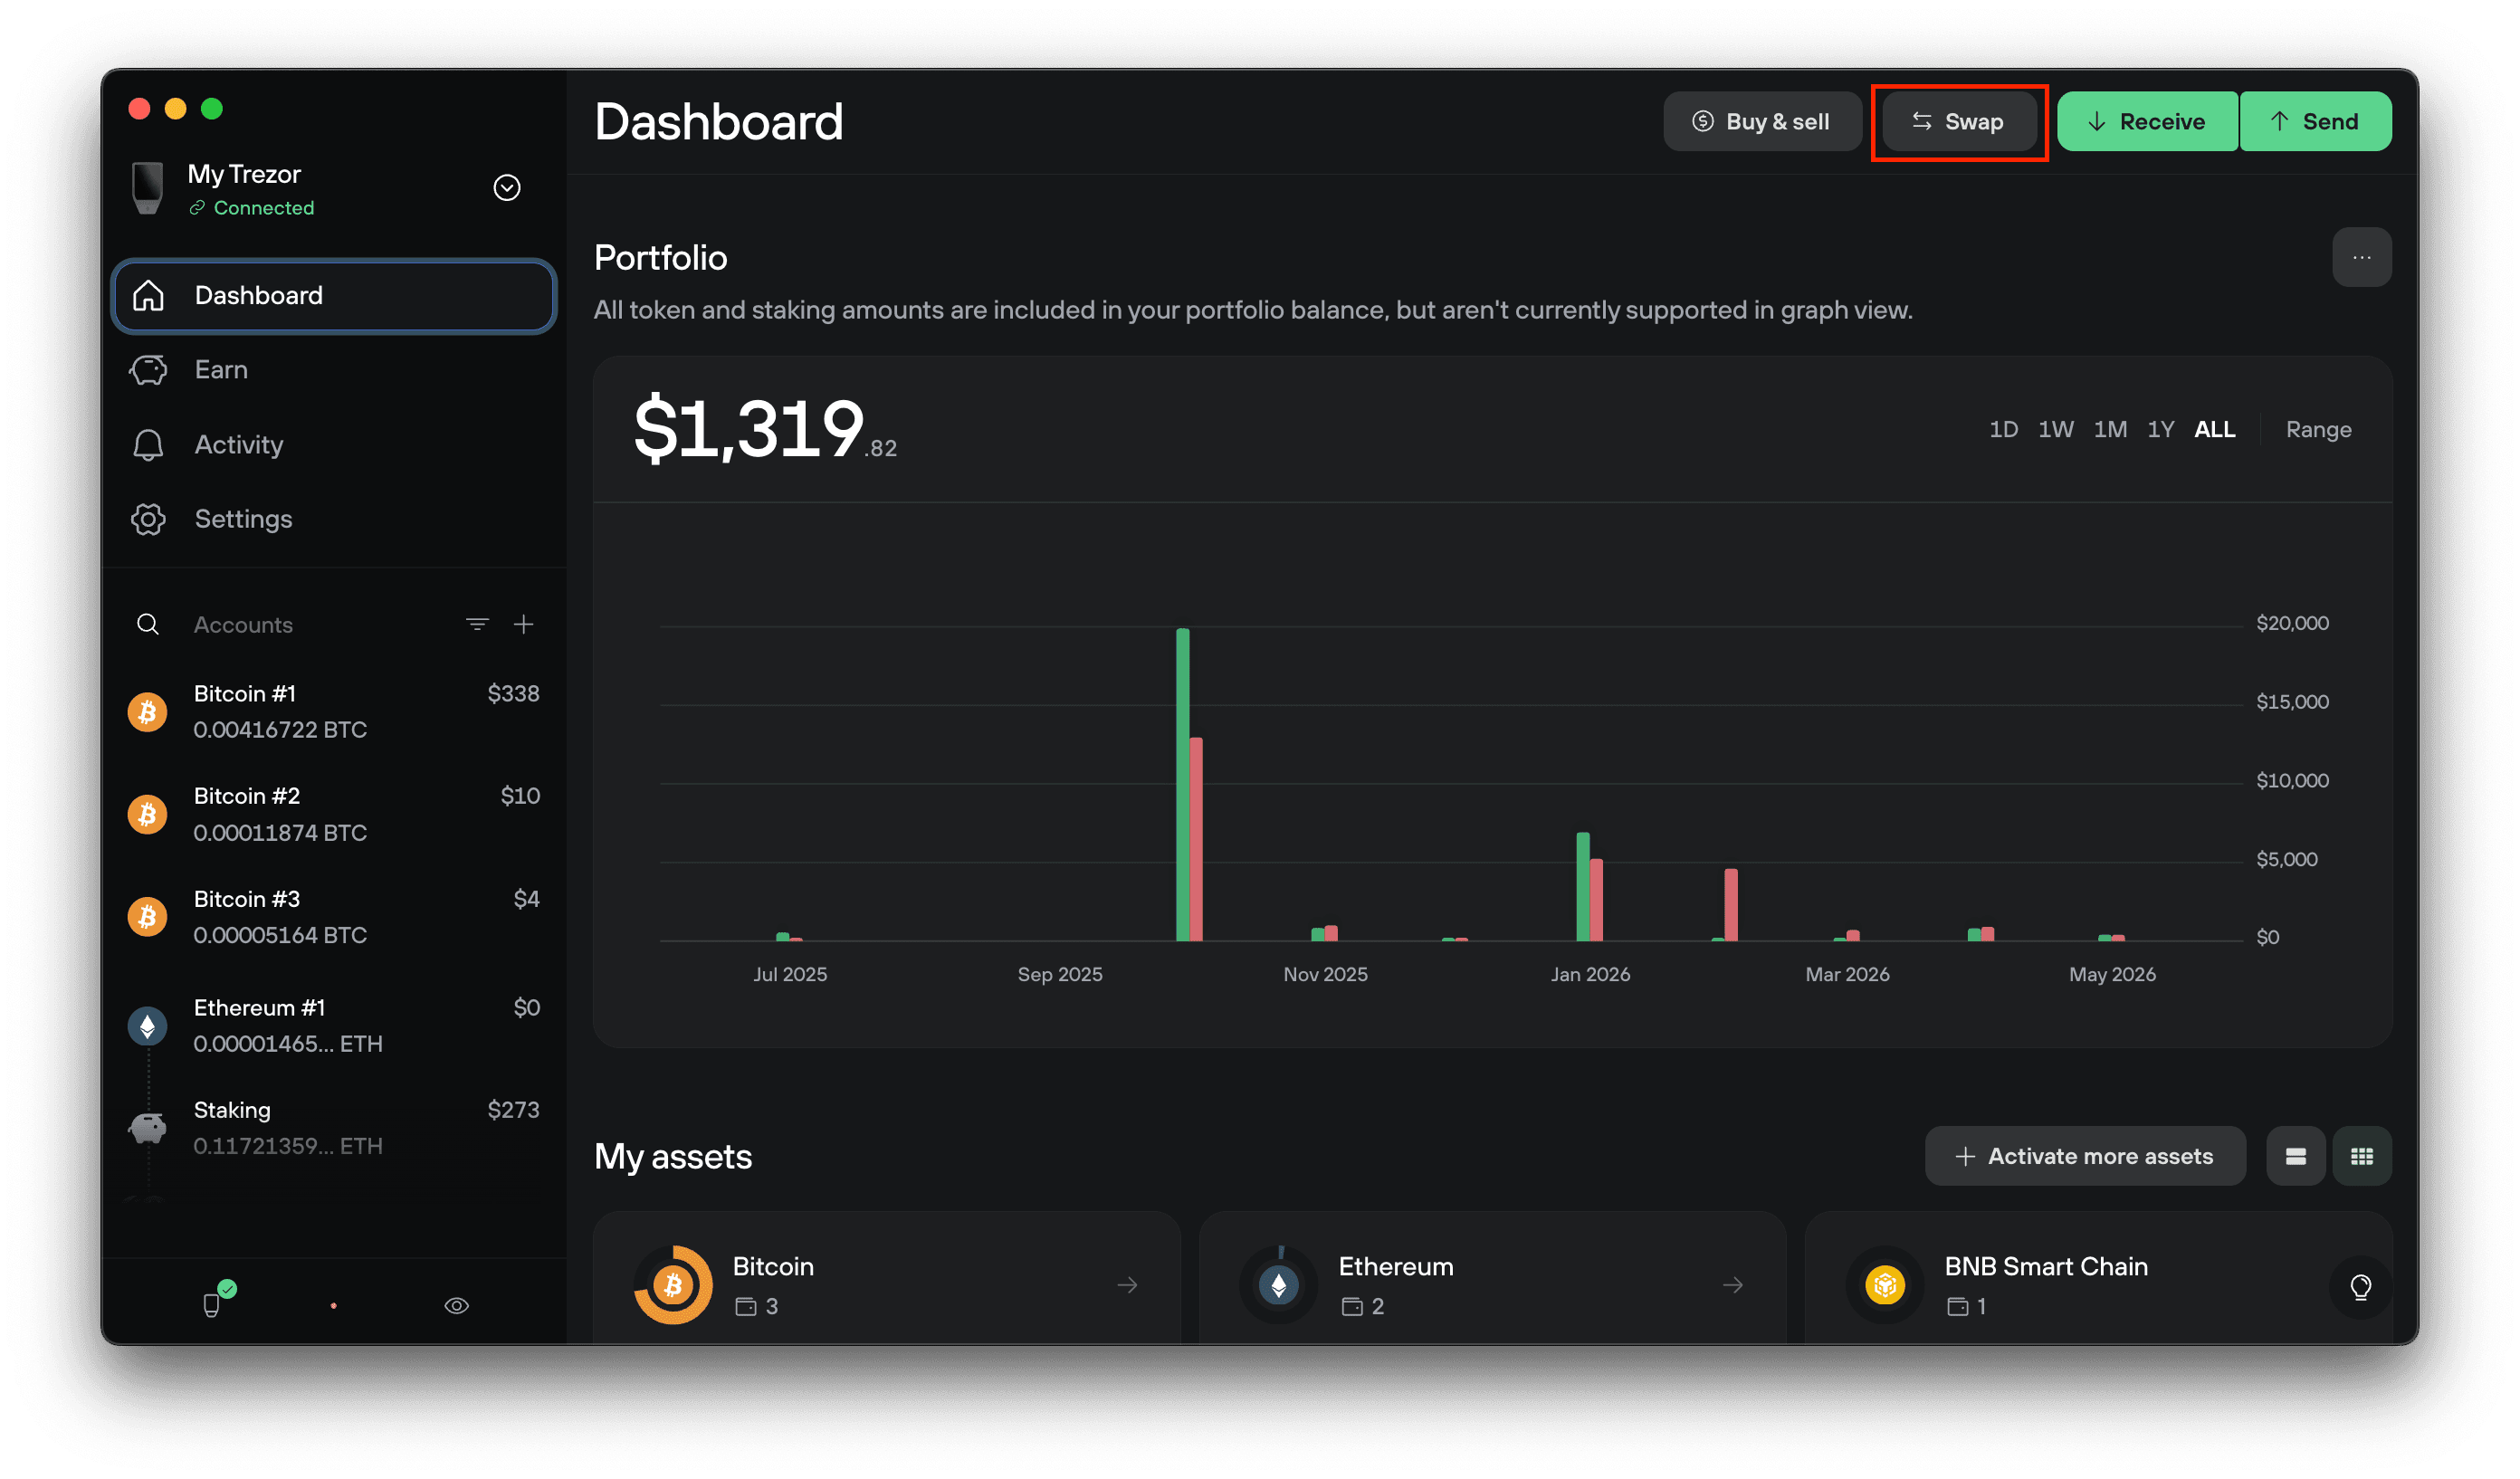Open the Ethereum asset card arrow
The width and height of the screenshot is (2520, 1479).
[1733, 1285]
